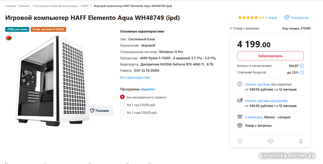Click the compare scales icon

click(270, 141)
